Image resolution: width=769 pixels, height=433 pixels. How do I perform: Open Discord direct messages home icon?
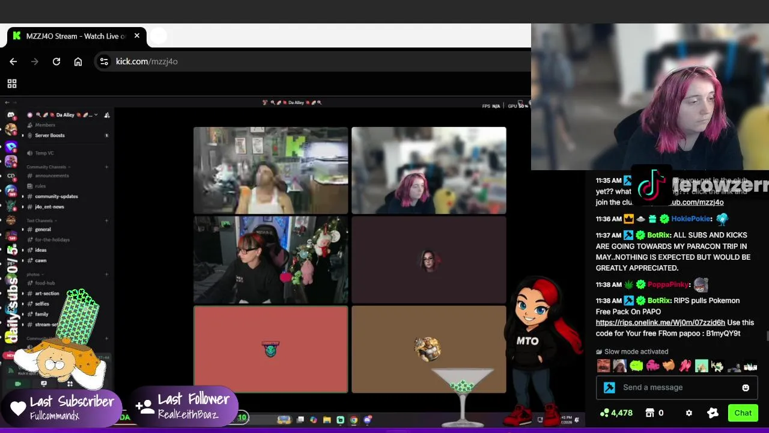click(11, 115)
